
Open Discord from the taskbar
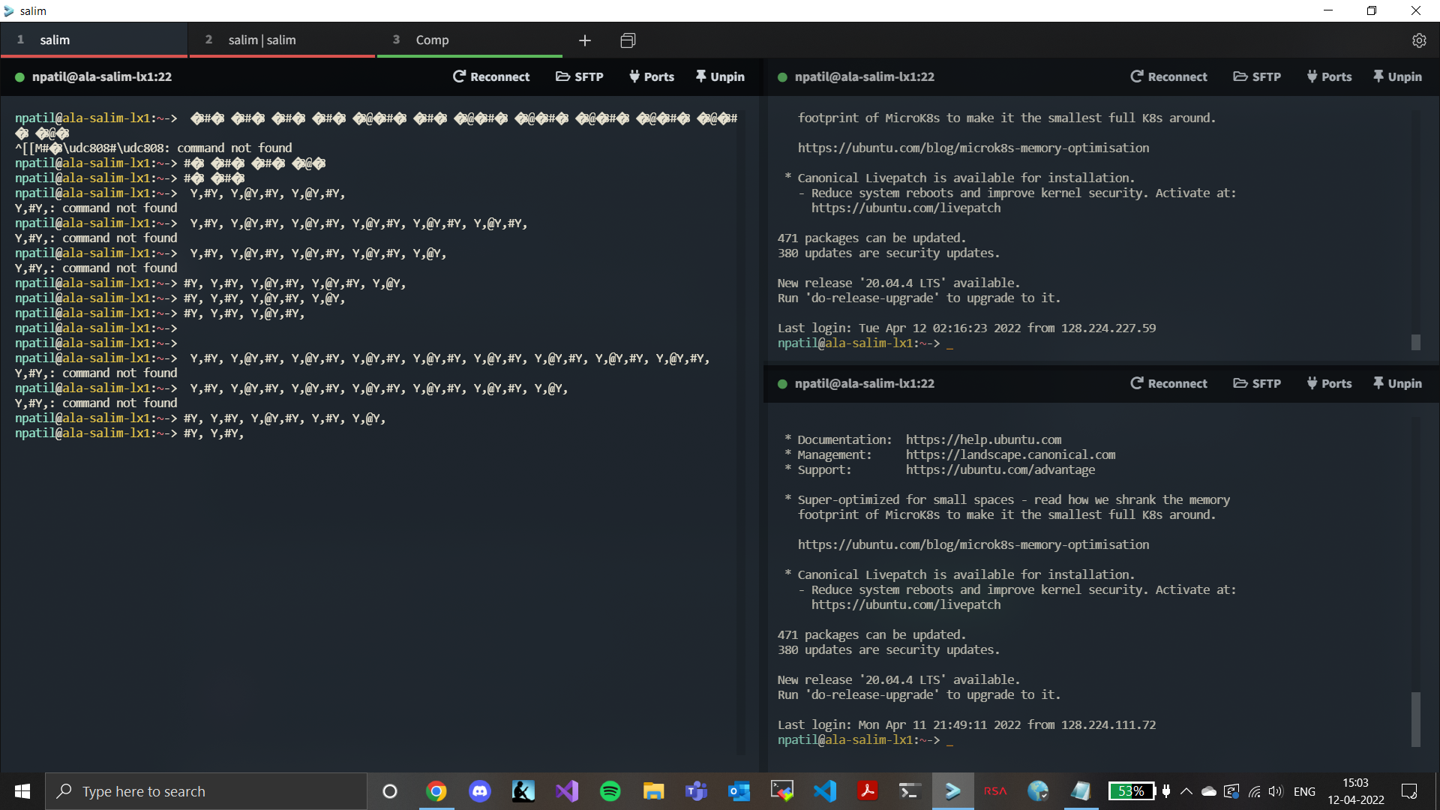tap(479, 791)
